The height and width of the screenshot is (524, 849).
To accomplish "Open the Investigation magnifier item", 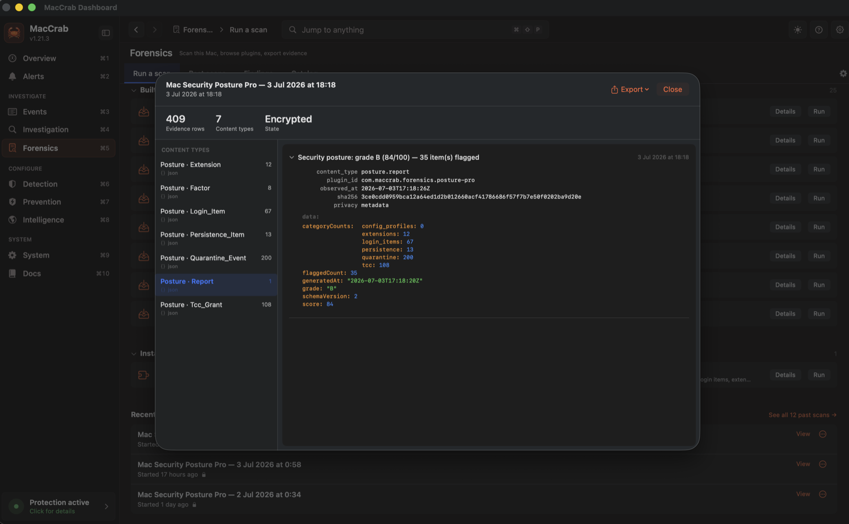I will [58, 129].
